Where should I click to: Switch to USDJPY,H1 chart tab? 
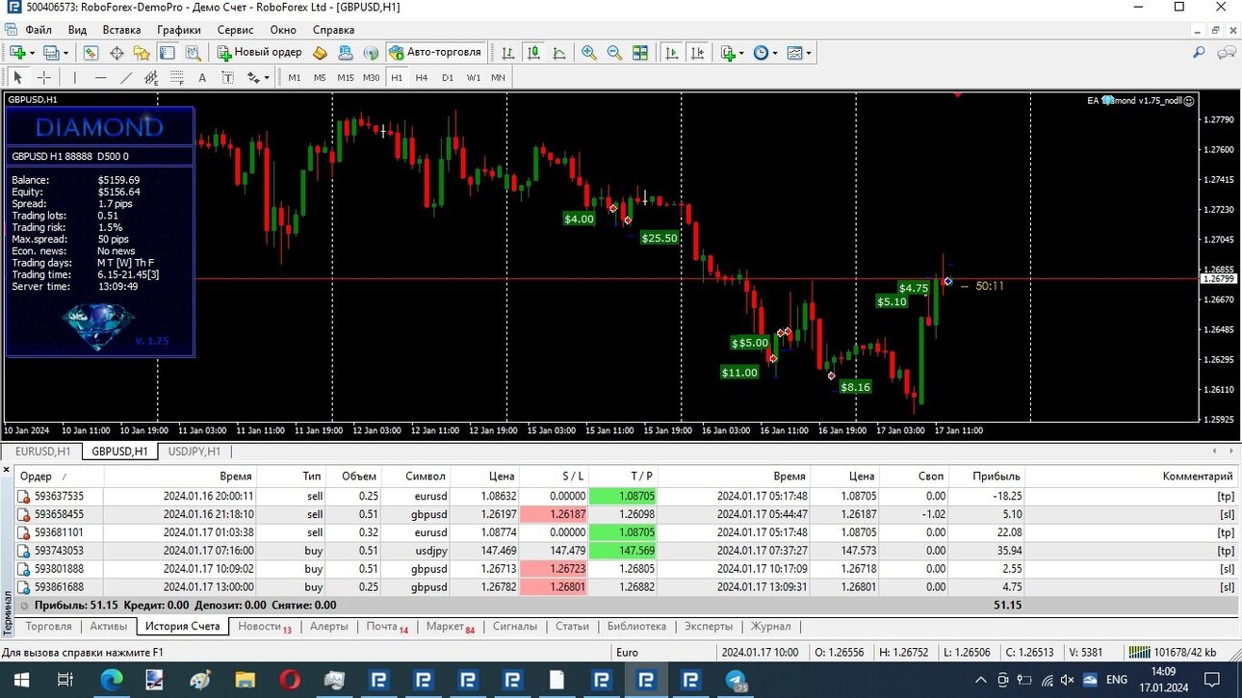pos(194,451)
